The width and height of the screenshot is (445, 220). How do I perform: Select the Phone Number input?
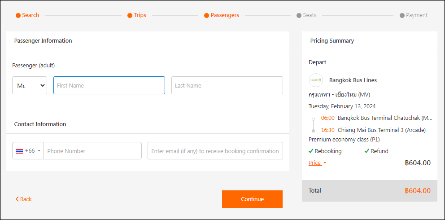coord(92,151)
